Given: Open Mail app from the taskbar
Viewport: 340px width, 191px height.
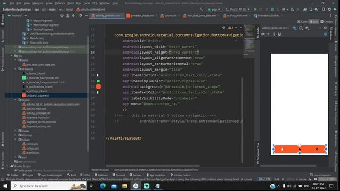Looking at the screenshot, I should [x=114, y=186].
